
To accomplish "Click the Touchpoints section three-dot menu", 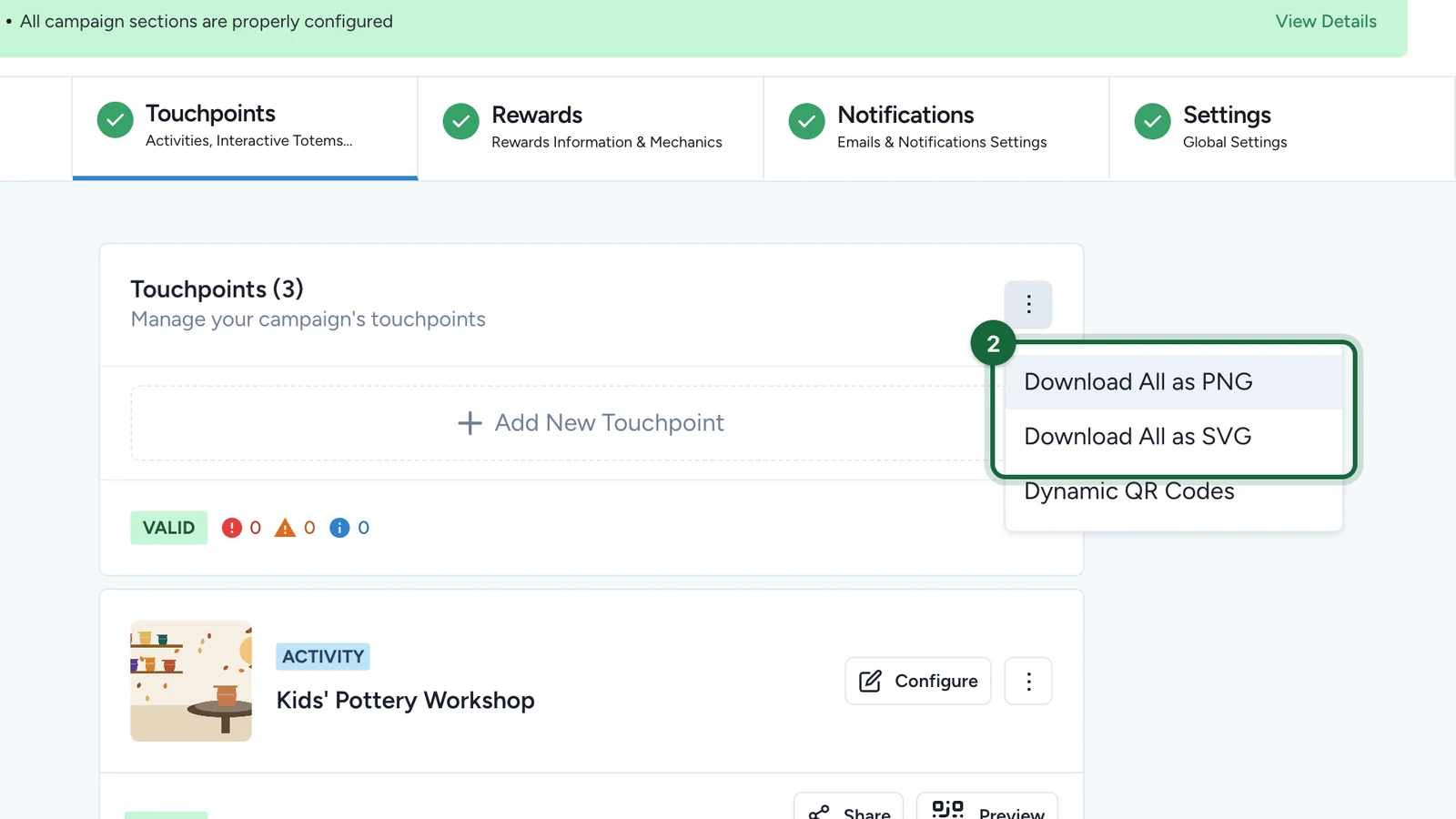I will [x=1028, y=304].
